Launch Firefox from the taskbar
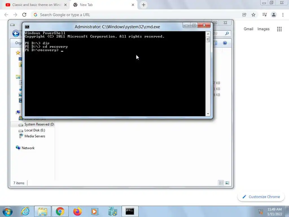289x217 pixels. [77, 211]
